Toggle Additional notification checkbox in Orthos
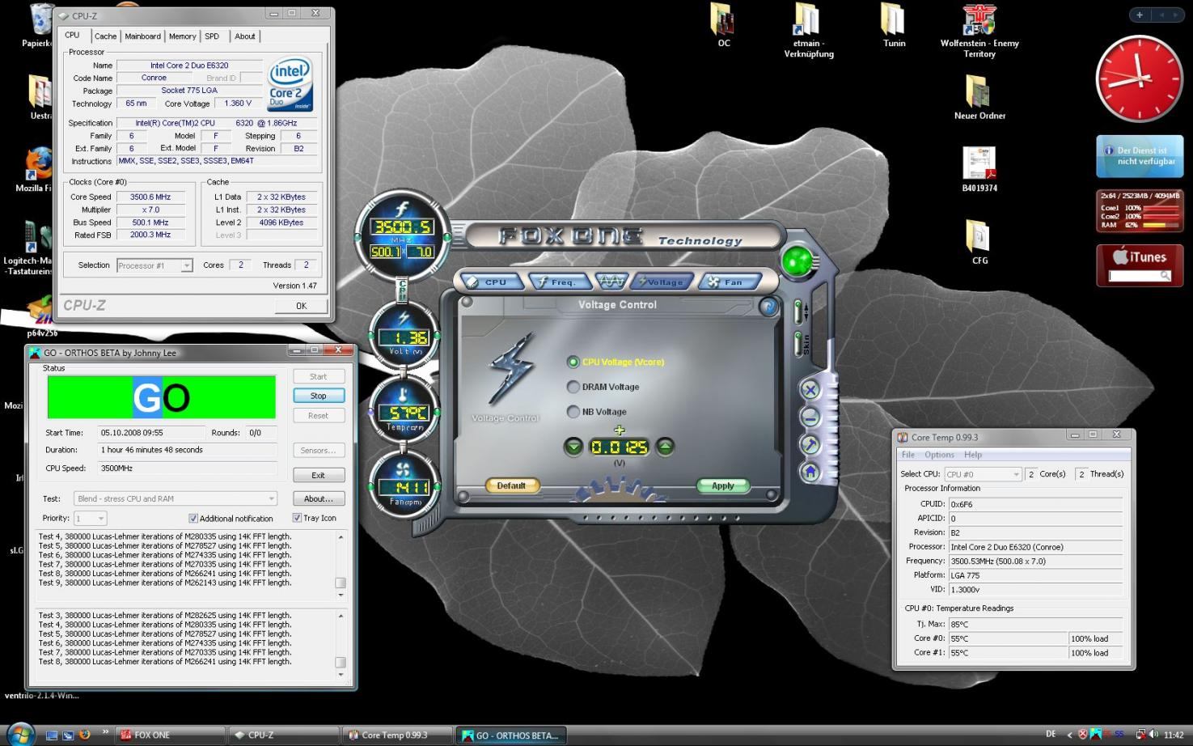 point(192,519)
